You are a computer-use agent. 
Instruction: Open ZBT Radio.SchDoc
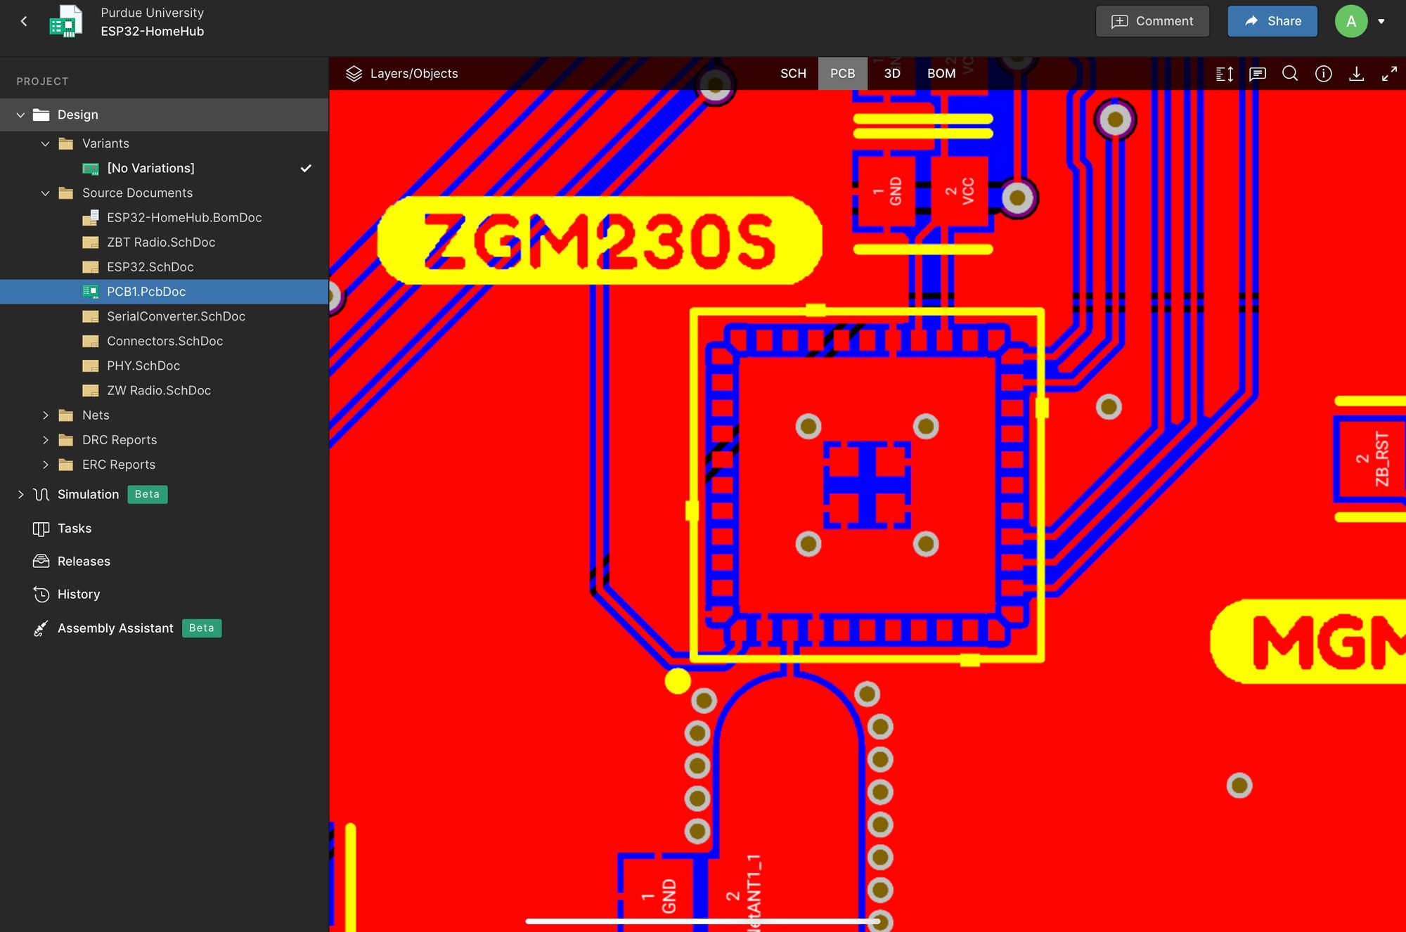point(161,242)
